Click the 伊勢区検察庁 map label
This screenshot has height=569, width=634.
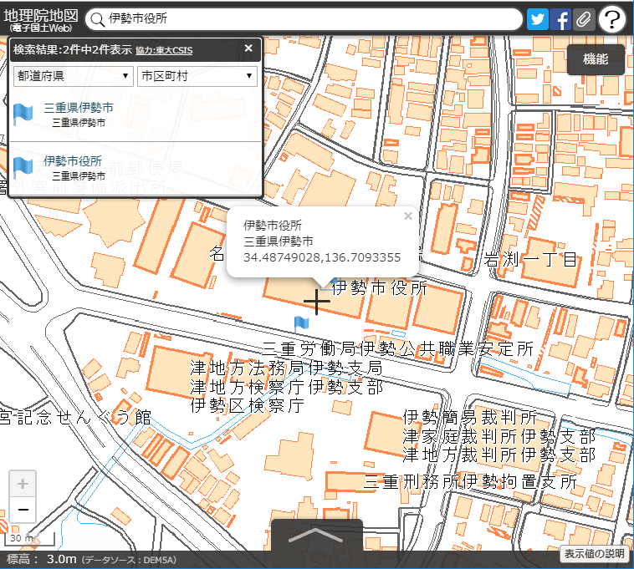[x=247, y=405]
